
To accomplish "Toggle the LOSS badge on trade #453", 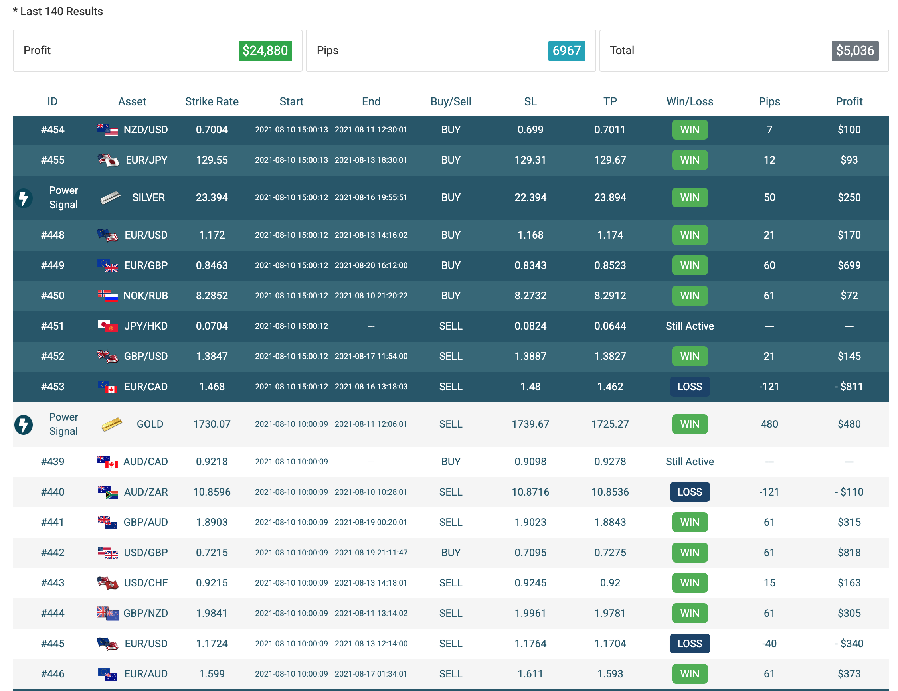I will tap(690, 387).
